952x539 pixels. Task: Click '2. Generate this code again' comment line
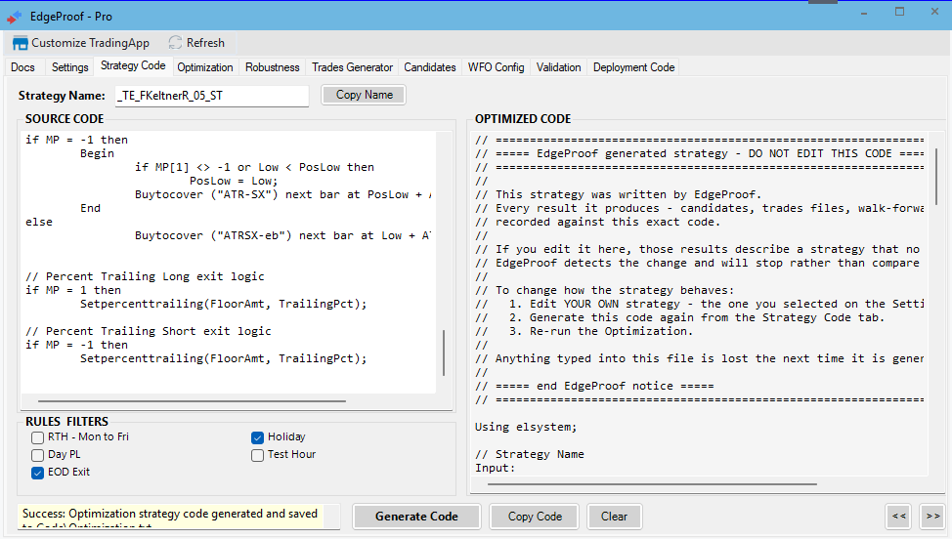680,317
